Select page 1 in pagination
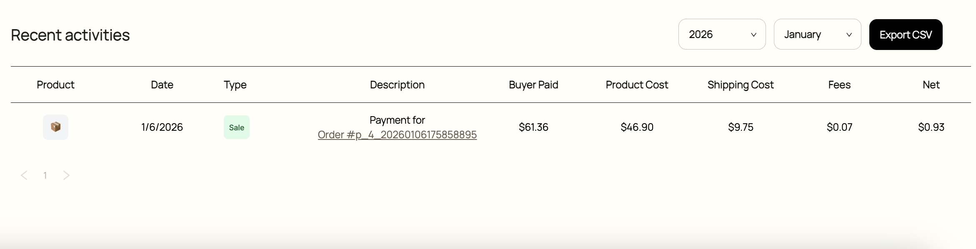976x249 pixels. pos(45,175)
